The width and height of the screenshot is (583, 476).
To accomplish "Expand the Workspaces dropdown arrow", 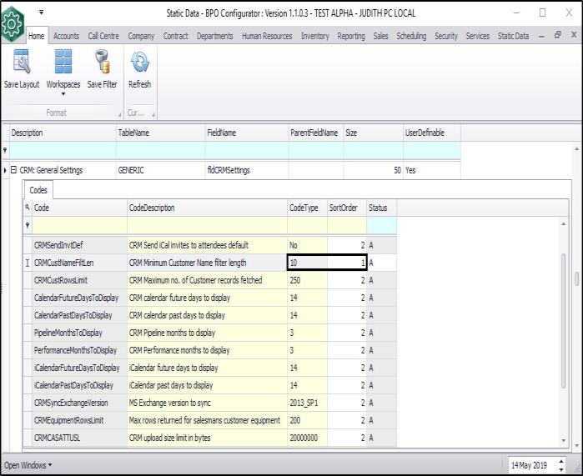I will tap(63, 93).
